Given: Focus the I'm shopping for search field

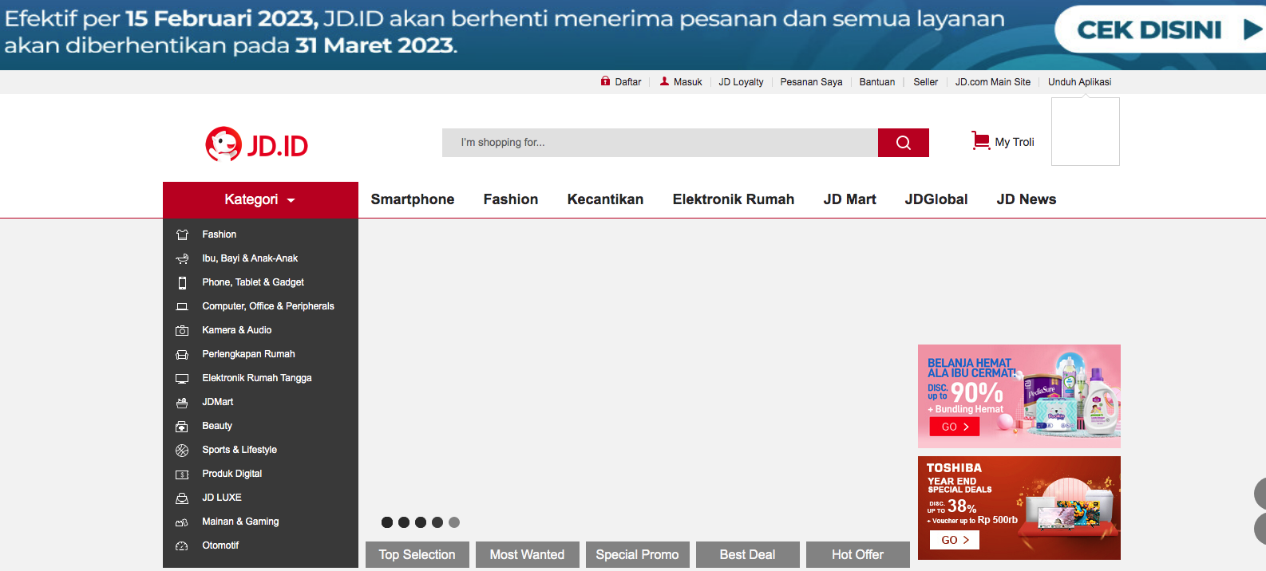Looking at the screenshot, I should tap(660, 143).
